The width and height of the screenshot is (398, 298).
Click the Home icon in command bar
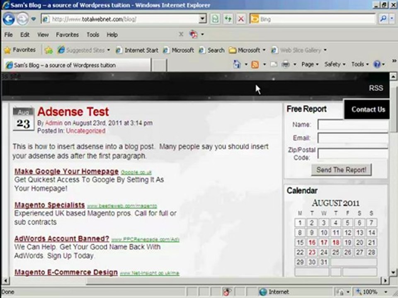[x=237, y=65]
